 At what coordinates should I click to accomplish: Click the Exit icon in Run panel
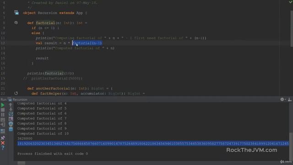click(3, 124)
